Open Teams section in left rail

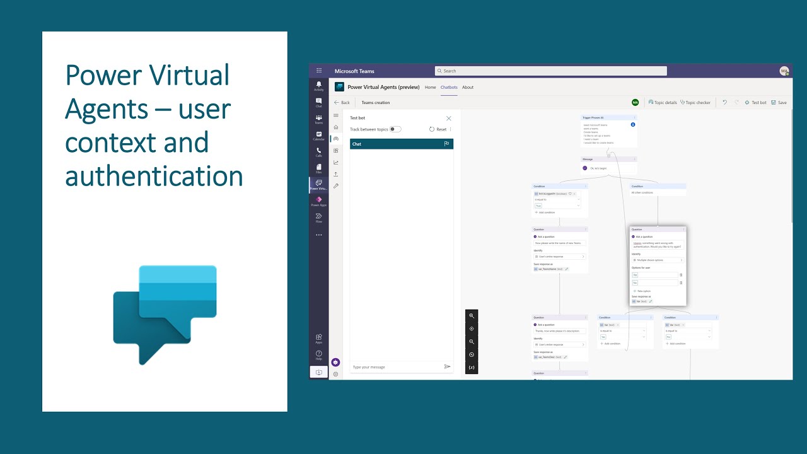pos(319,119)
